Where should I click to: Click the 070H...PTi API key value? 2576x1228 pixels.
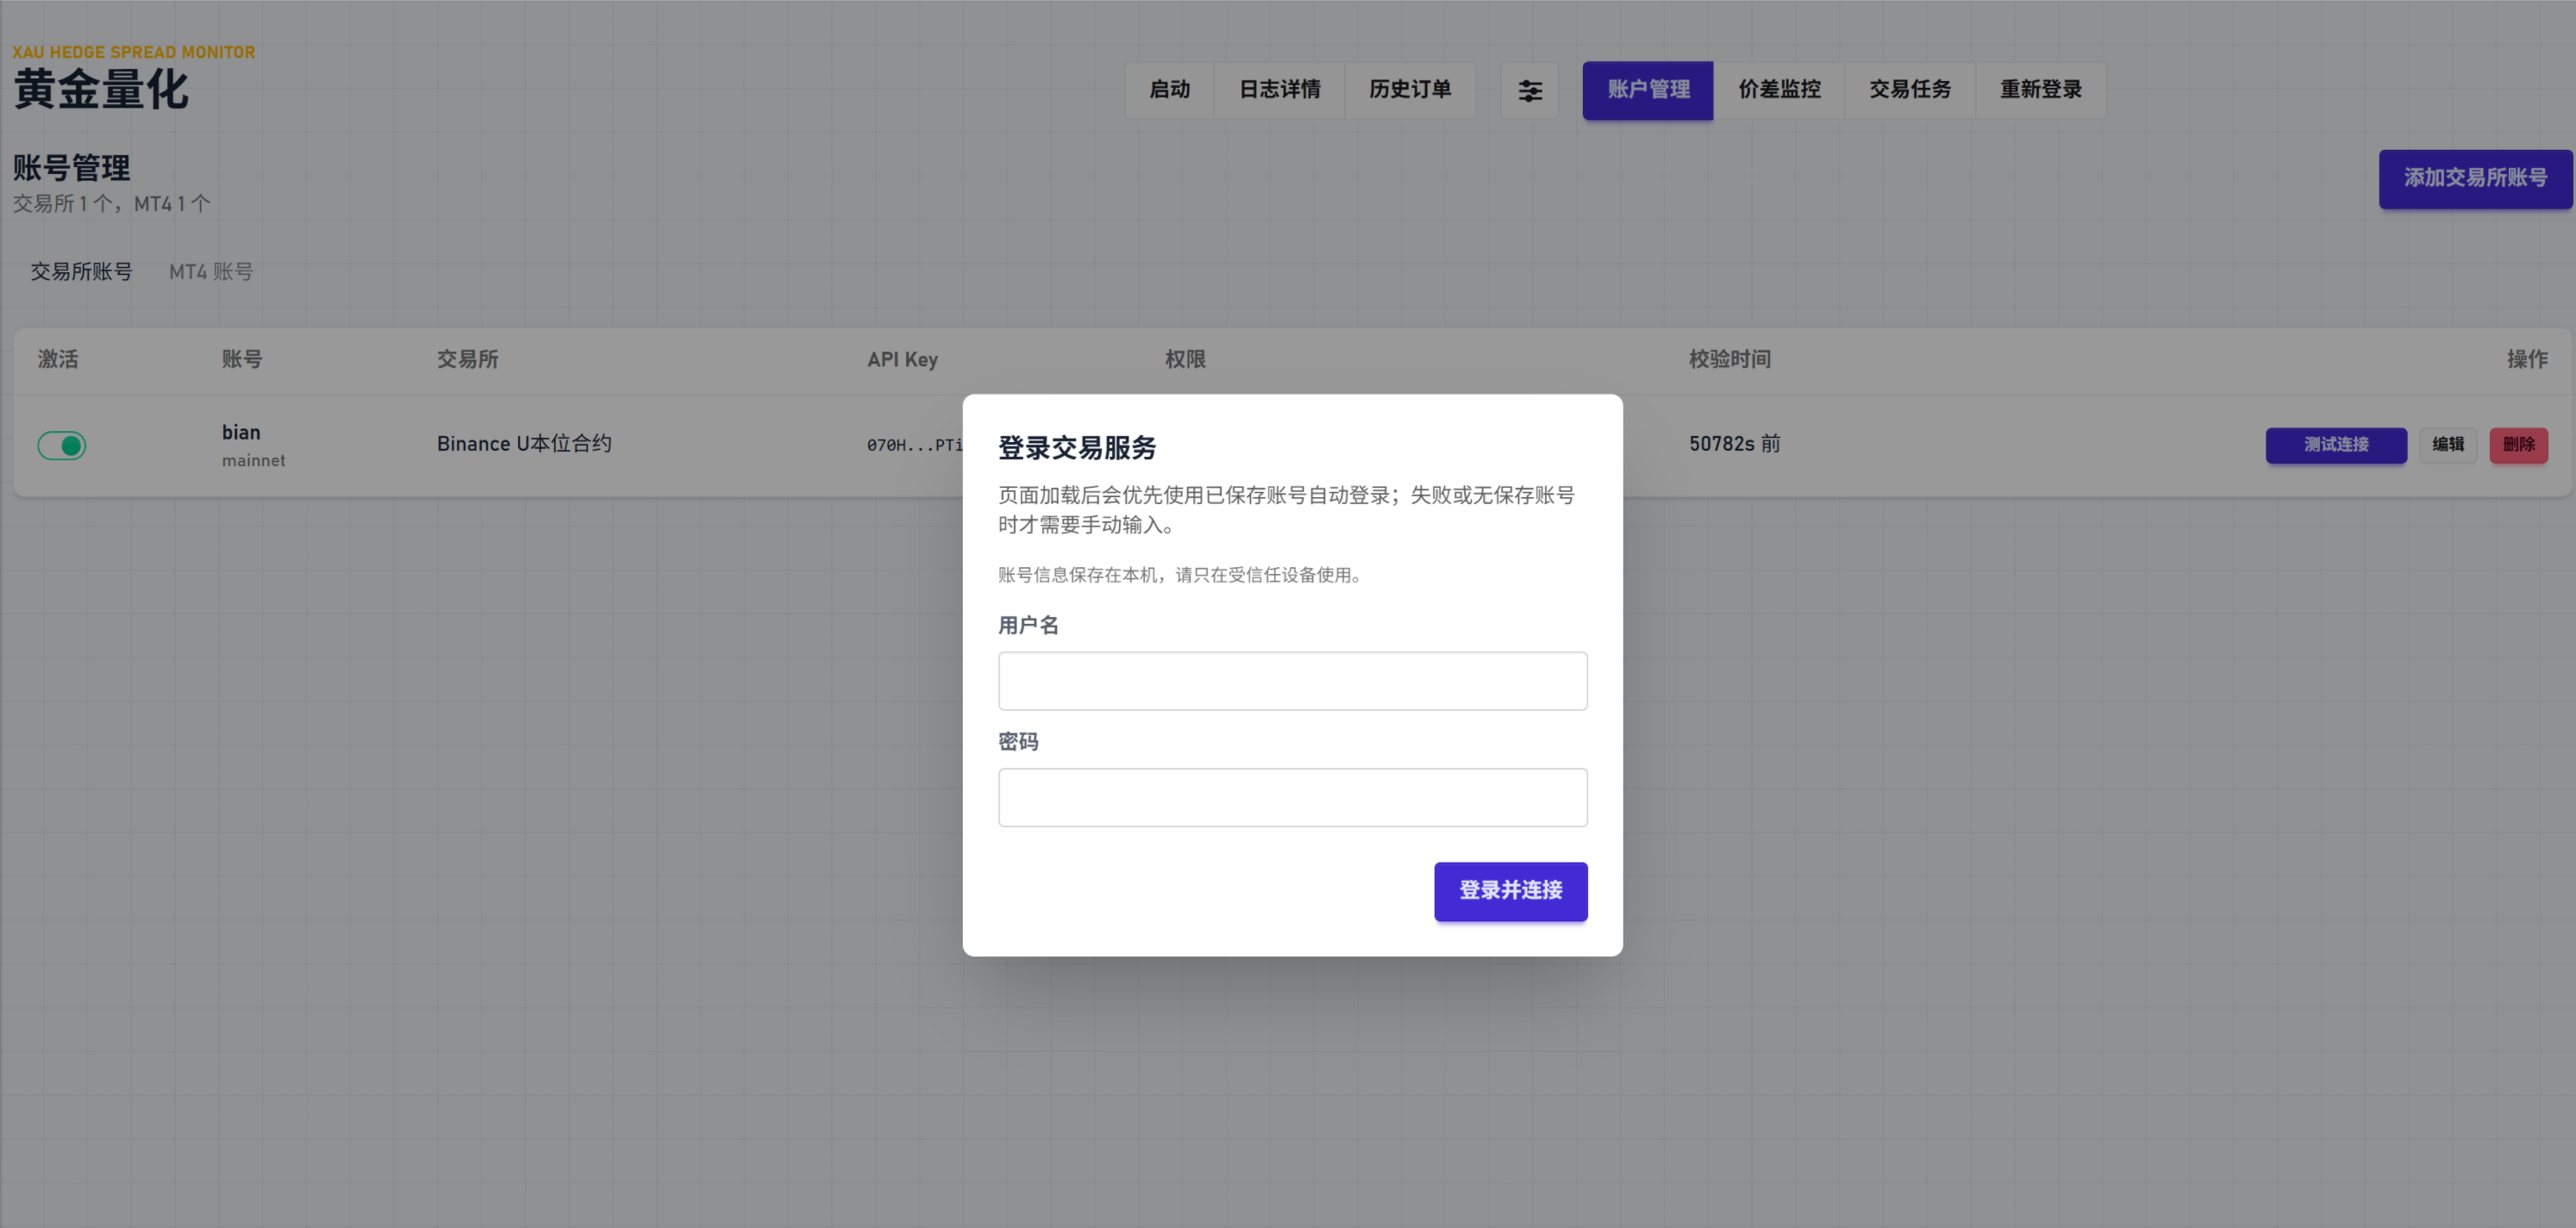[914, 446]
